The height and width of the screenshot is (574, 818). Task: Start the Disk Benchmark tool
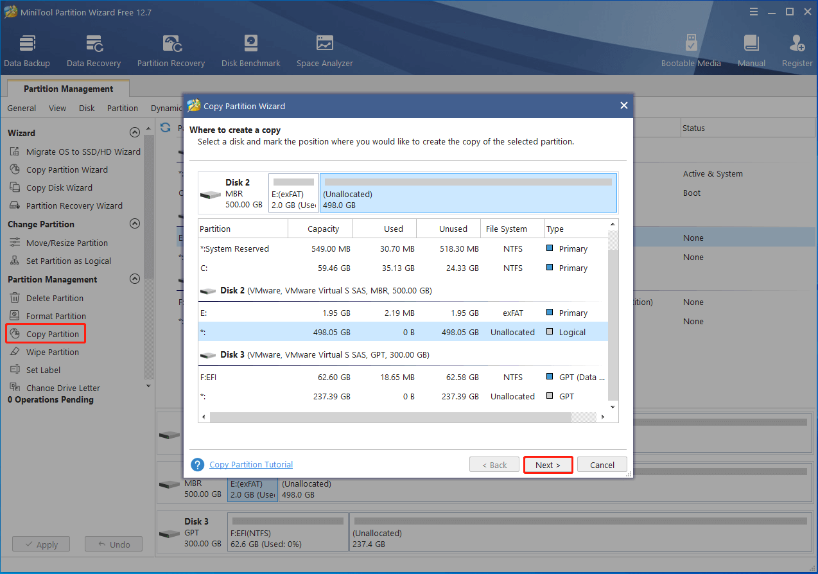click(251, 51)
